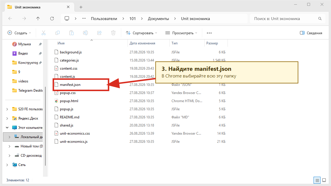Viewport: 331px width, 186px height.
Task: Select the content.css file icon
Action: (x=56, y=68)
